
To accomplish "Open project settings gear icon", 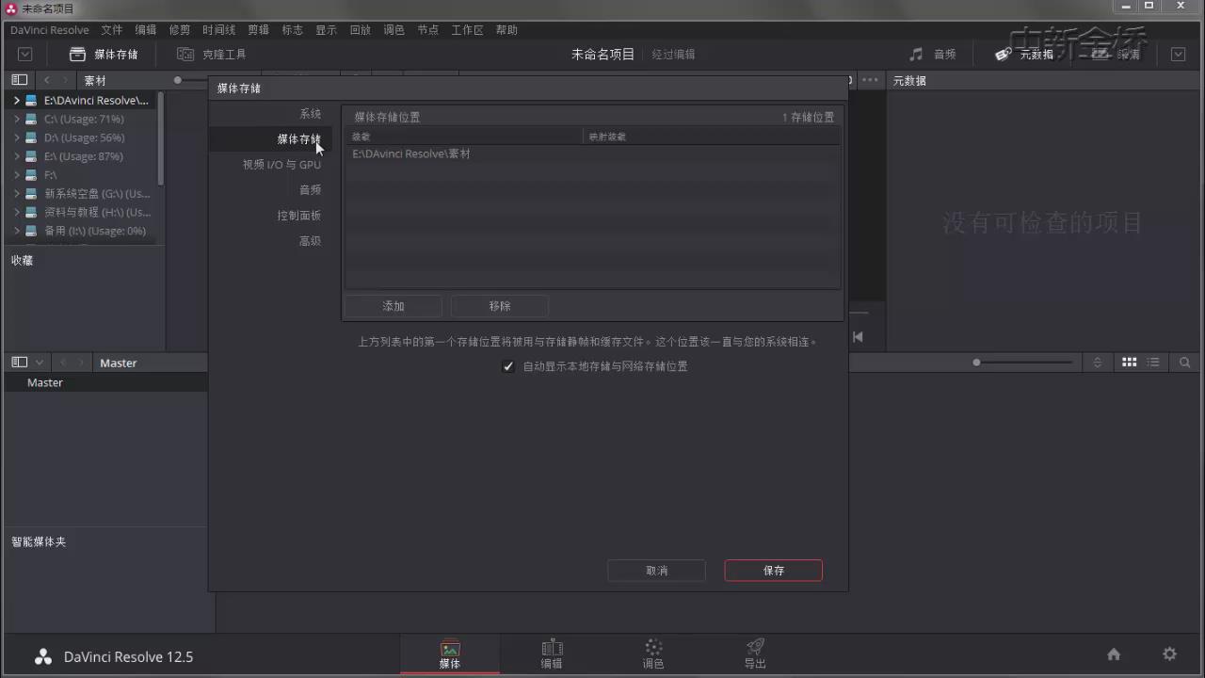I will [x=1169, y=654].
